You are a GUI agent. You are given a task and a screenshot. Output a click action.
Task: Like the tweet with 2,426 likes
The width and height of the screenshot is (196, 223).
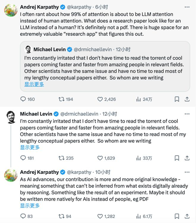point(100,99)
